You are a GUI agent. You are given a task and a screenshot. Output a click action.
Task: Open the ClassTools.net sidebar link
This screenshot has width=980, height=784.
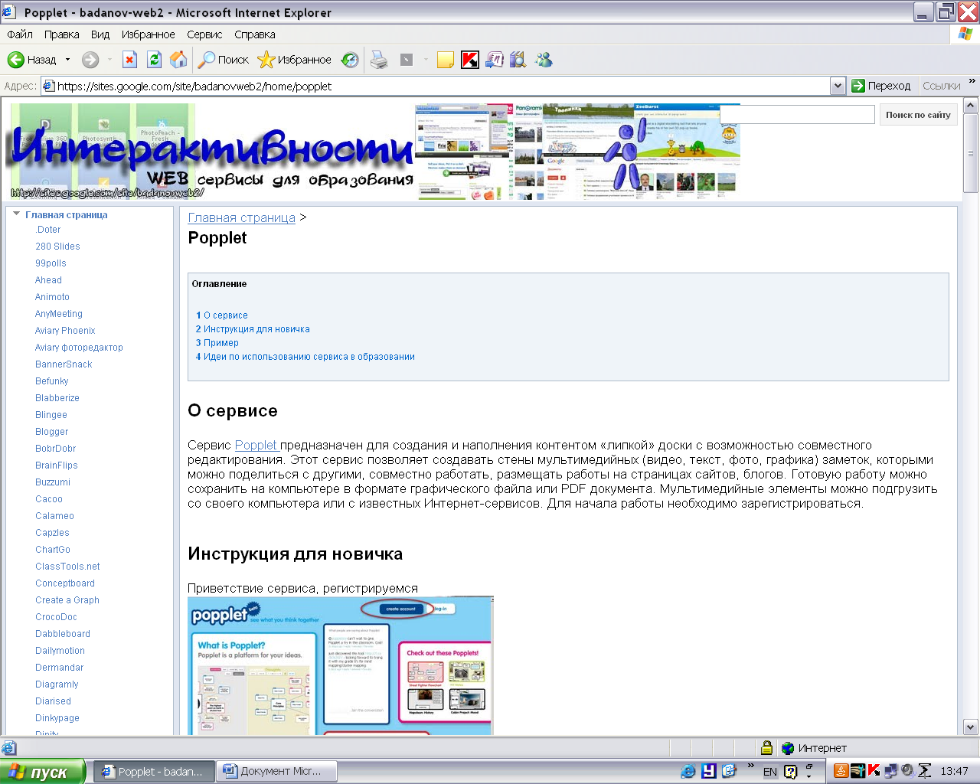[x=67, y=567]
